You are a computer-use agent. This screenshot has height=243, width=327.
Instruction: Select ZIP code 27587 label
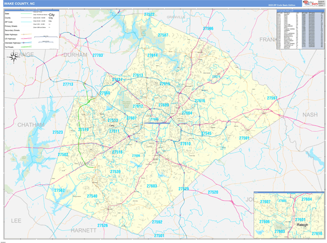point(163,35)
